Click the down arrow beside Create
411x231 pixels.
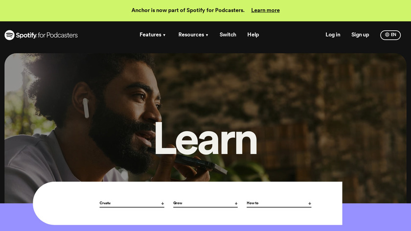point(162,203)
